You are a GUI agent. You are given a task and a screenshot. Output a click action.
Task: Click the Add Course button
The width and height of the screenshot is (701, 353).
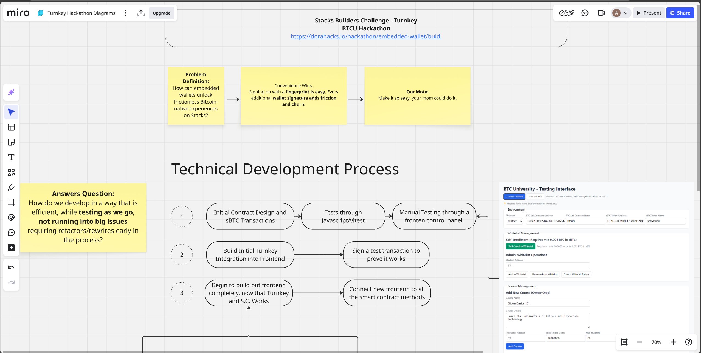[x=515, y=346]
